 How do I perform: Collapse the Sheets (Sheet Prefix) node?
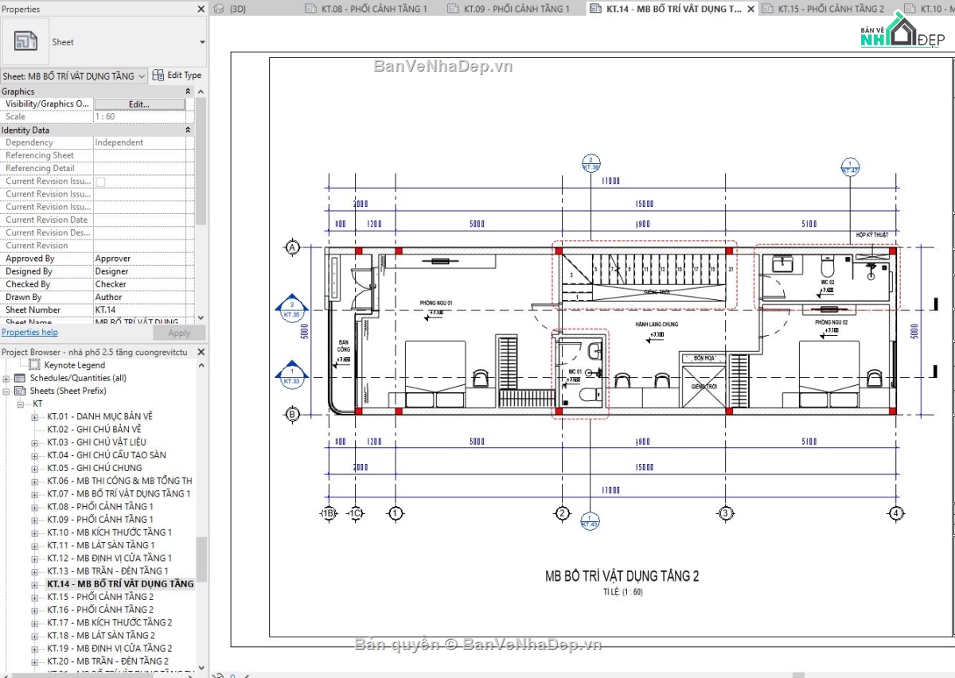7,391
